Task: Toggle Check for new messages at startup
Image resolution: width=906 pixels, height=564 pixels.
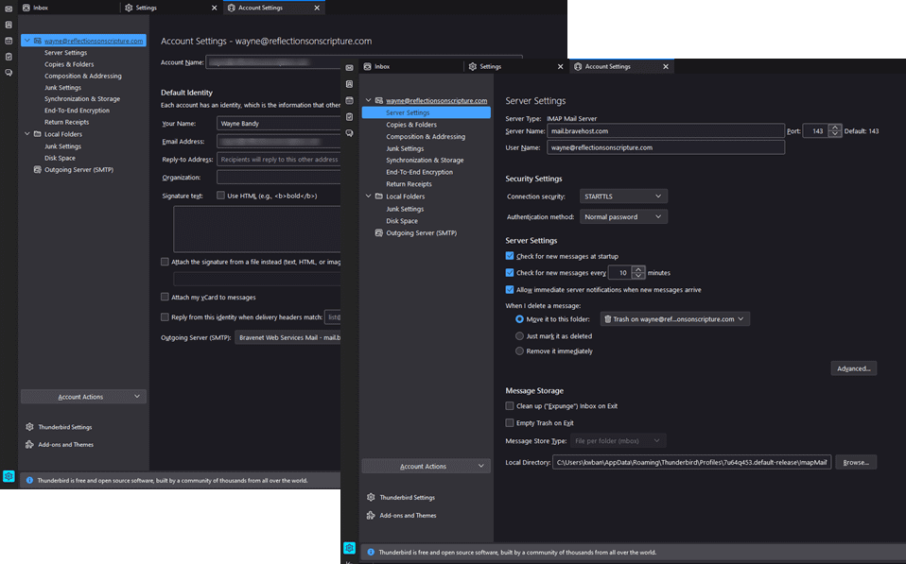Action: point(510,256)
